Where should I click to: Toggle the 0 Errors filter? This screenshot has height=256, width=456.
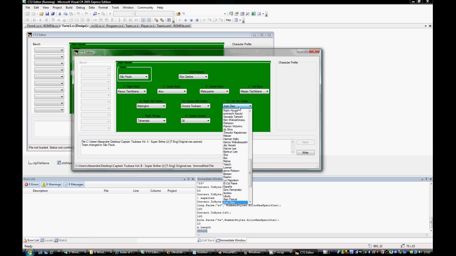click(32, 185)
